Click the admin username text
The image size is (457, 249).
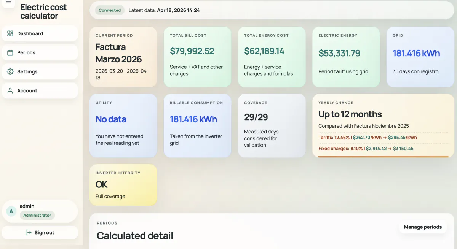[27, 206]
